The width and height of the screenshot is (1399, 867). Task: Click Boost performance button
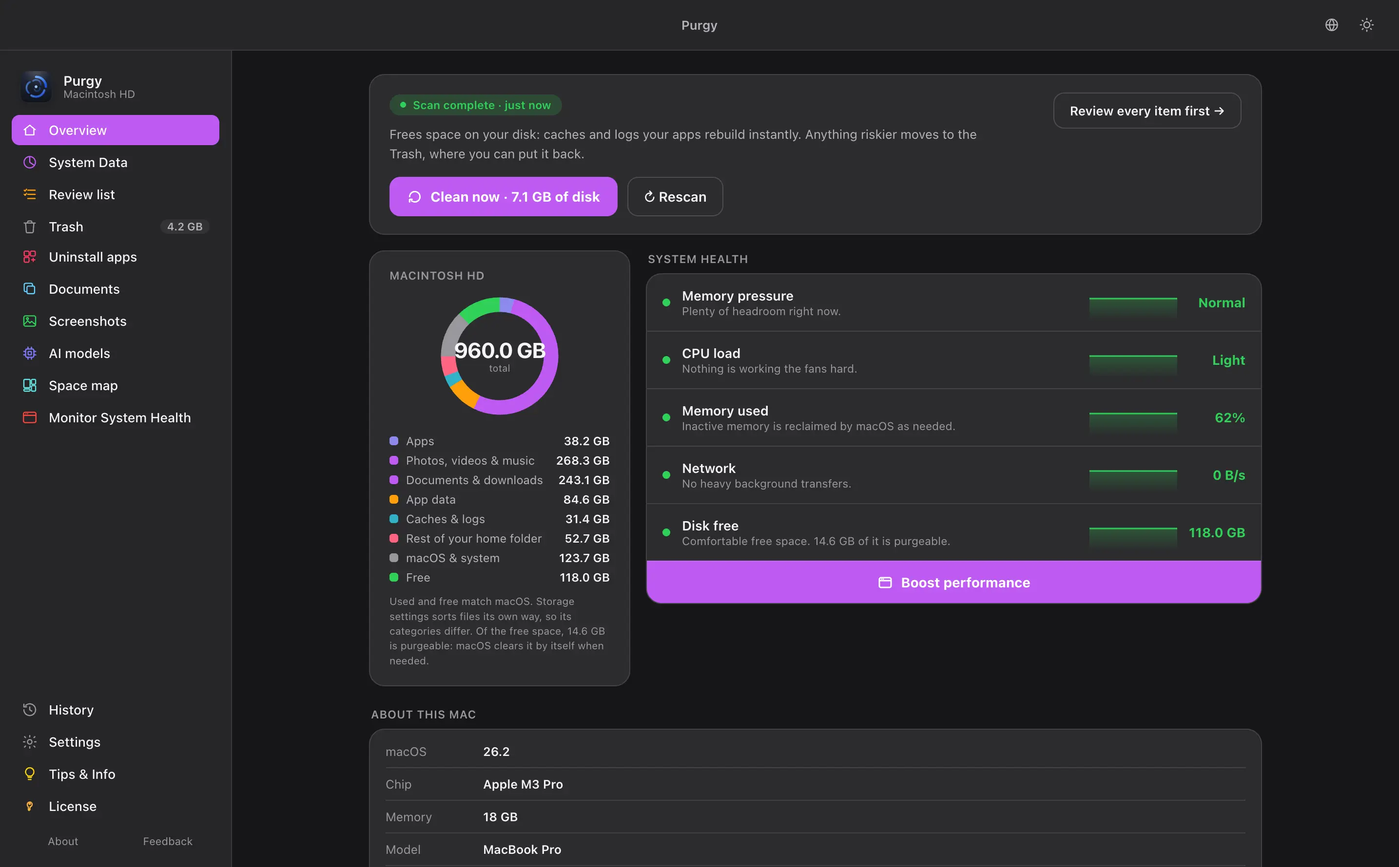[953, 583]
